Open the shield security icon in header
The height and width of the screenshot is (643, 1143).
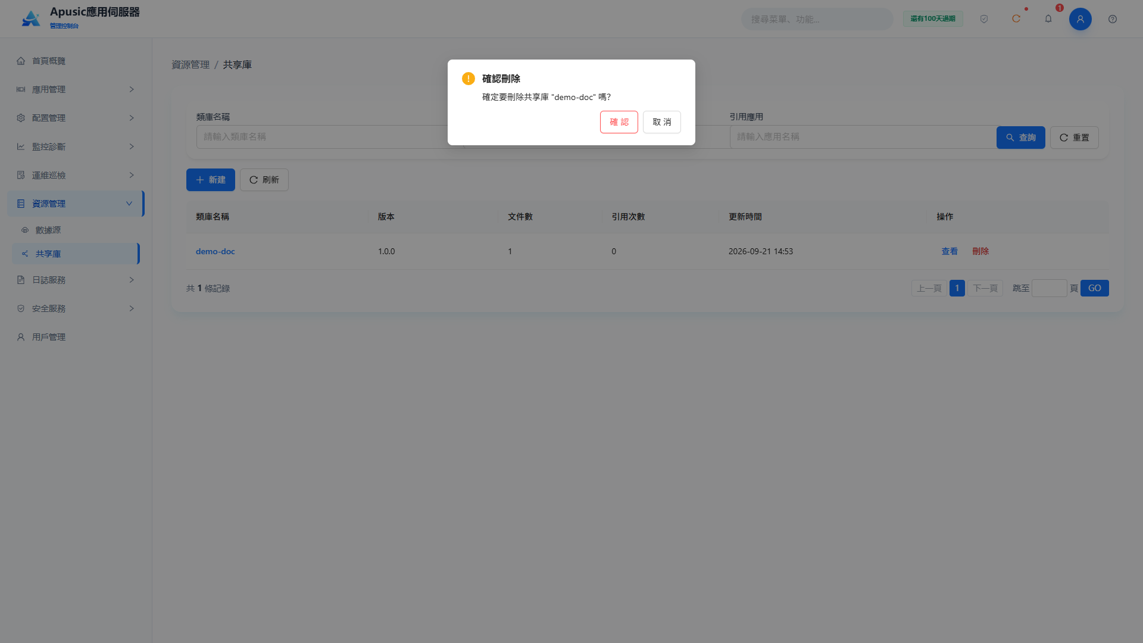click(984, 19)
